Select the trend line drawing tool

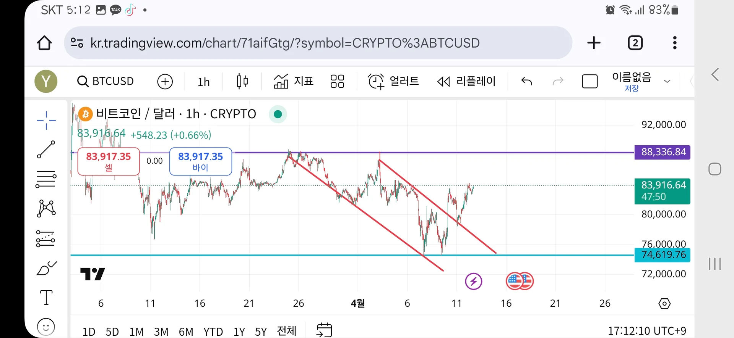point(46,149)
